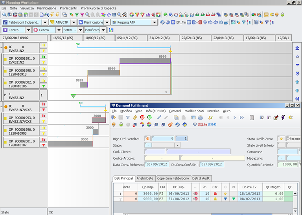
Task: Open the Fabbisogni Indipend... dropdown
Action: tap(45, 22)
